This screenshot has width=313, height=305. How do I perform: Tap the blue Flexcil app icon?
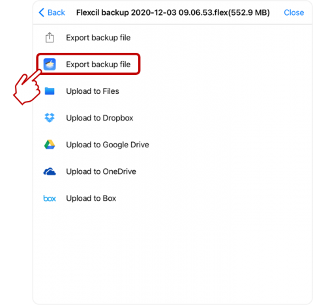pos(50,65)
